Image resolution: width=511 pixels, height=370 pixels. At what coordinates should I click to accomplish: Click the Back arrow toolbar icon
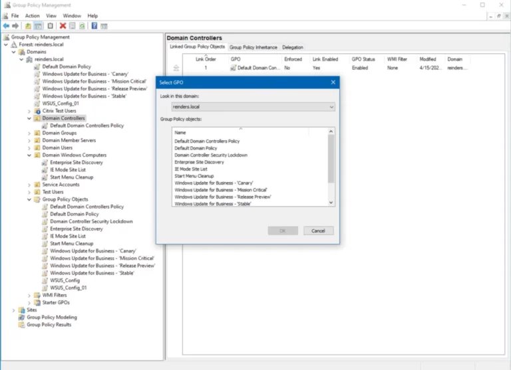[6, 26]
